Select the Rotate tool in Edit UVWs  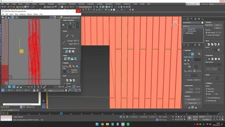pyautogui.click(x=6, y=17)
